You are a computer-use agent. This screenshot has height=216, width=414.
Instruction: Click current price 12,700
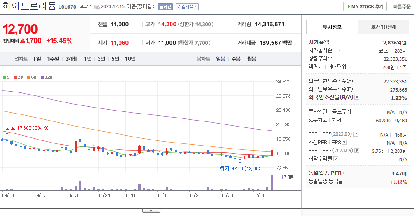coord(20,29)
